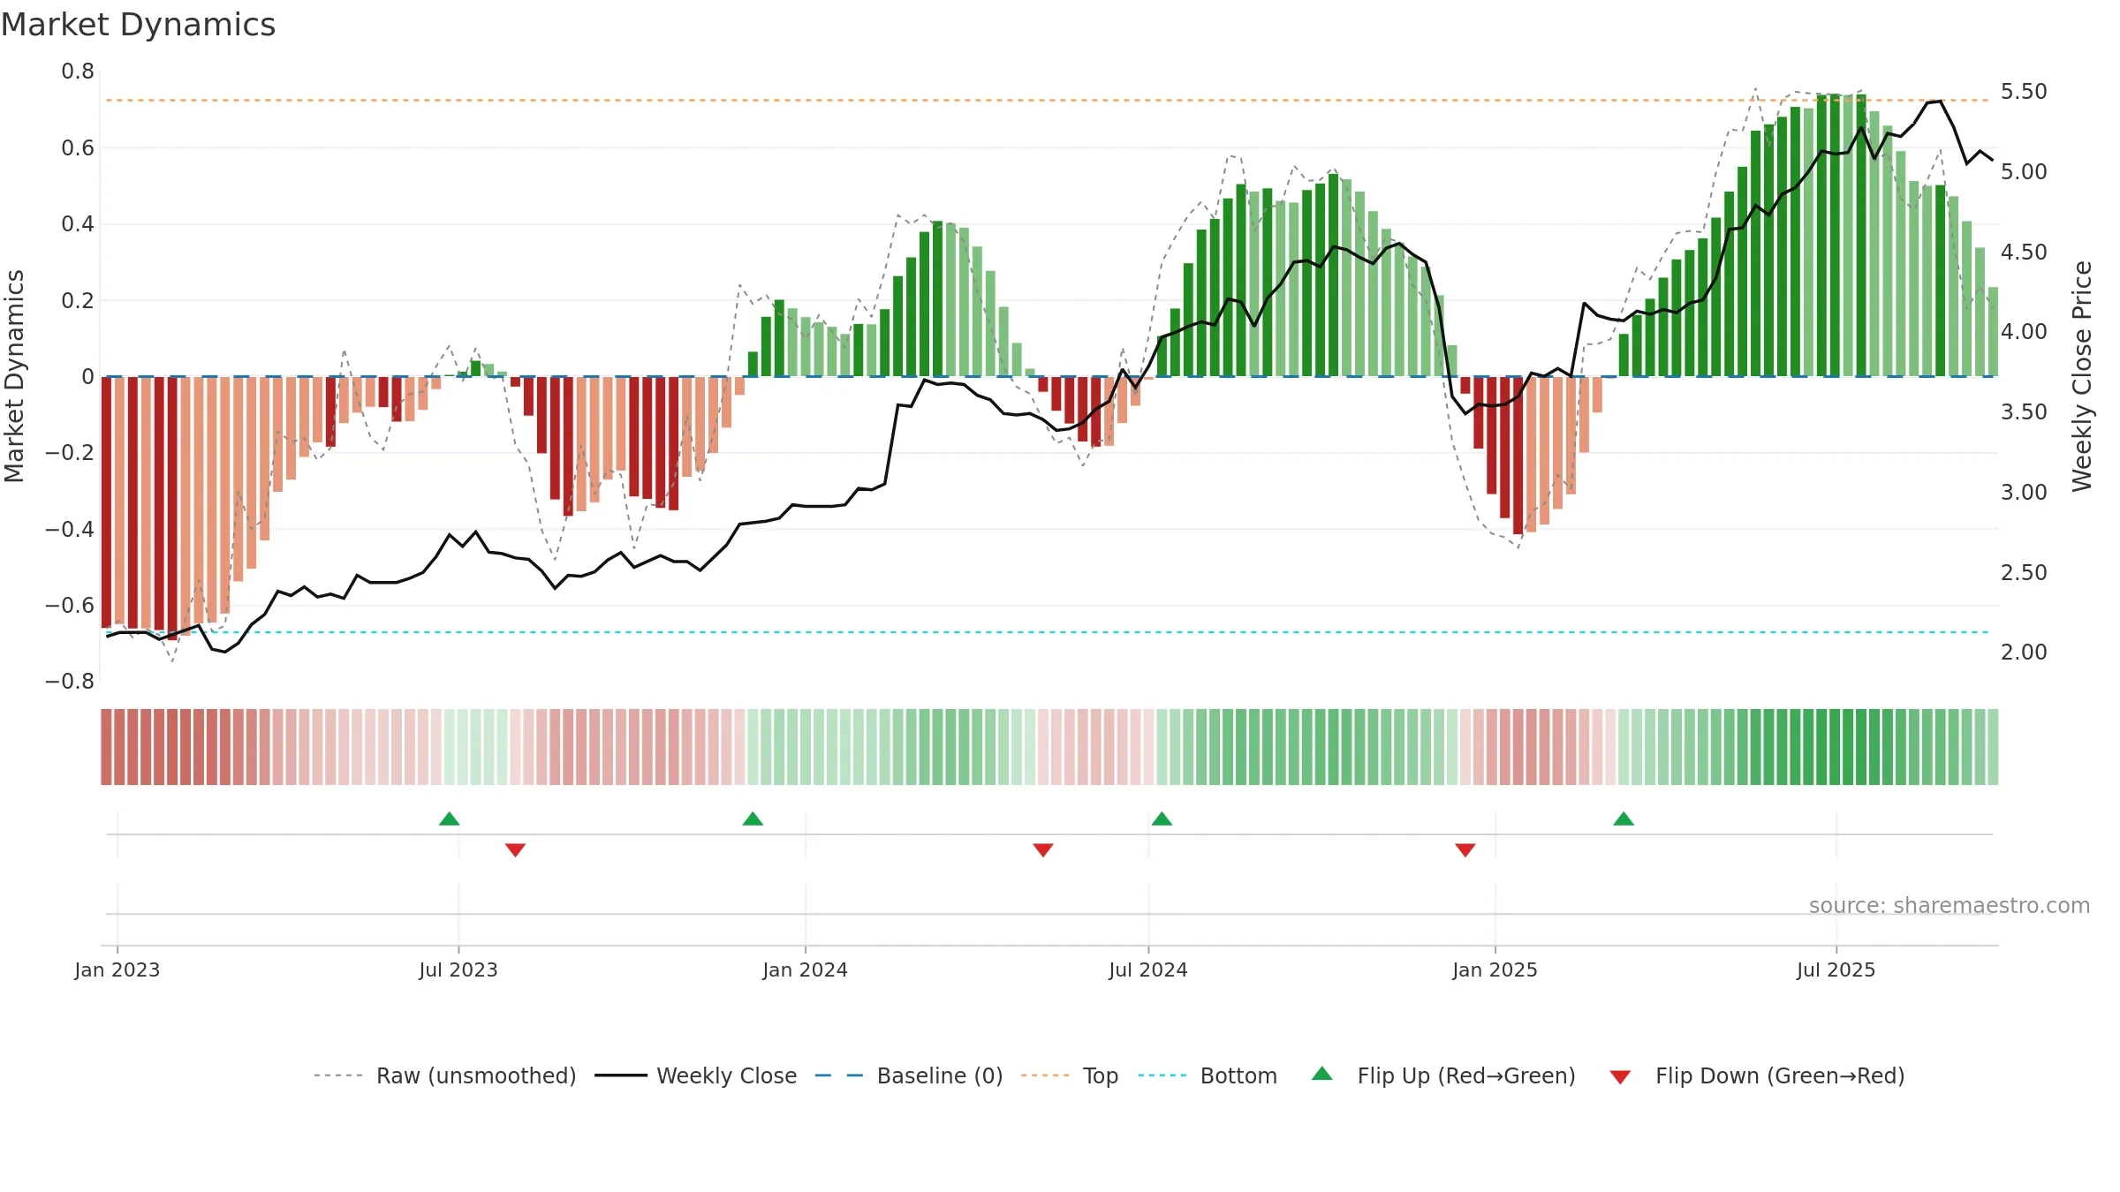The height and width of the screenshot is (1192, 2120).
Task: Toggle the Raw (unsmoothed) legend entry
Action: [444, 1075]
